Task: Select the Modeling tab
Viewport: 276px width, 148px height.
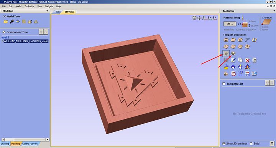Action: point(16,144)
